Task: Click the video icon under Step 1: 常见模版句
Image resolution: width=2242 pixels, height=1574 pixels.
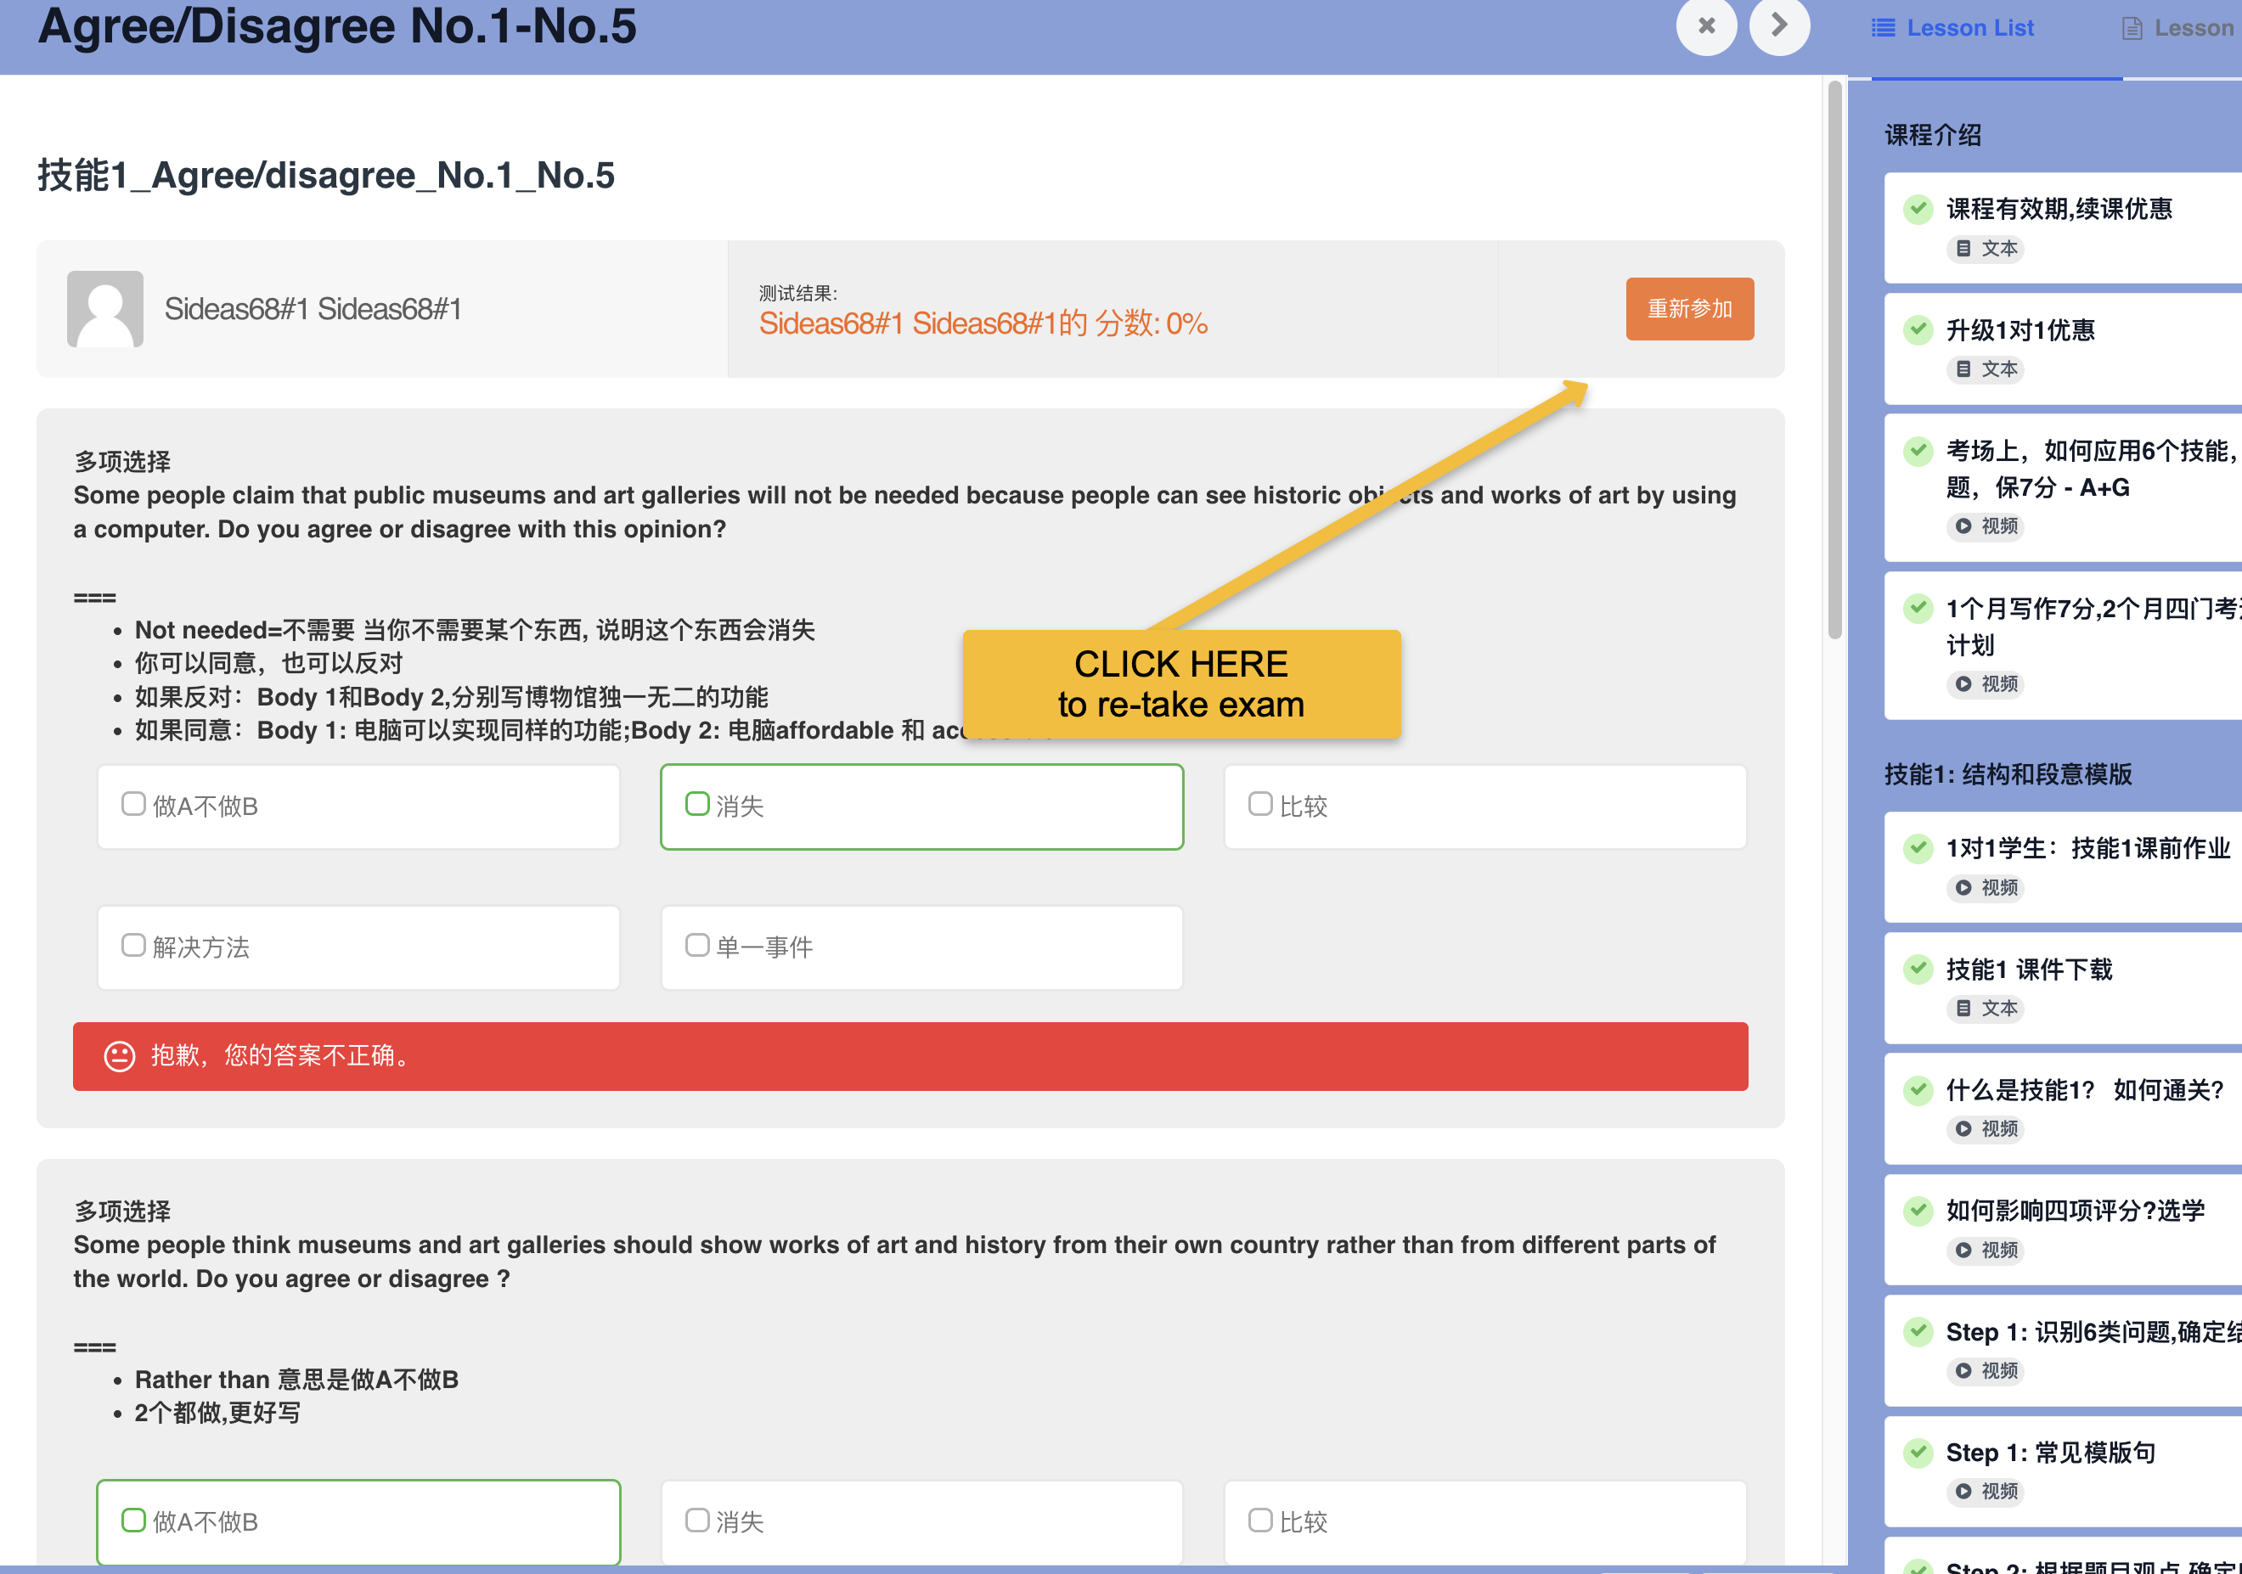Action: pos(1963,1491)
